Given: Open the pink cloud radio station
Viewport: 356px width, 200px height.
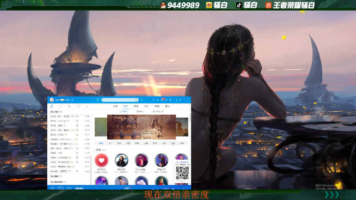Looking at the screenshot, I should (x=141, y=181).
